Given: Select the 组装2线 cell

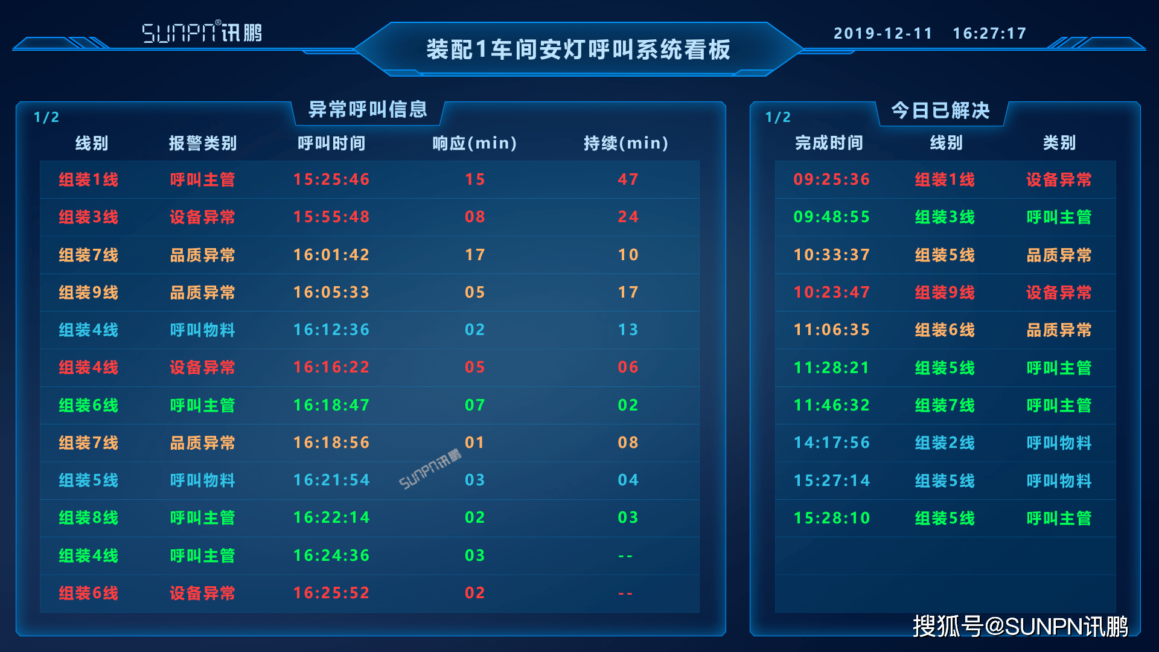Looking at the screenshot, I should (945, 443).
